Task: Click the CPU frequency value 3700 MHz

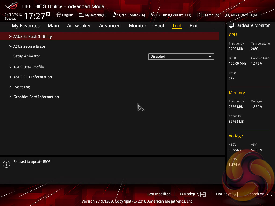Action: [236, 49]
